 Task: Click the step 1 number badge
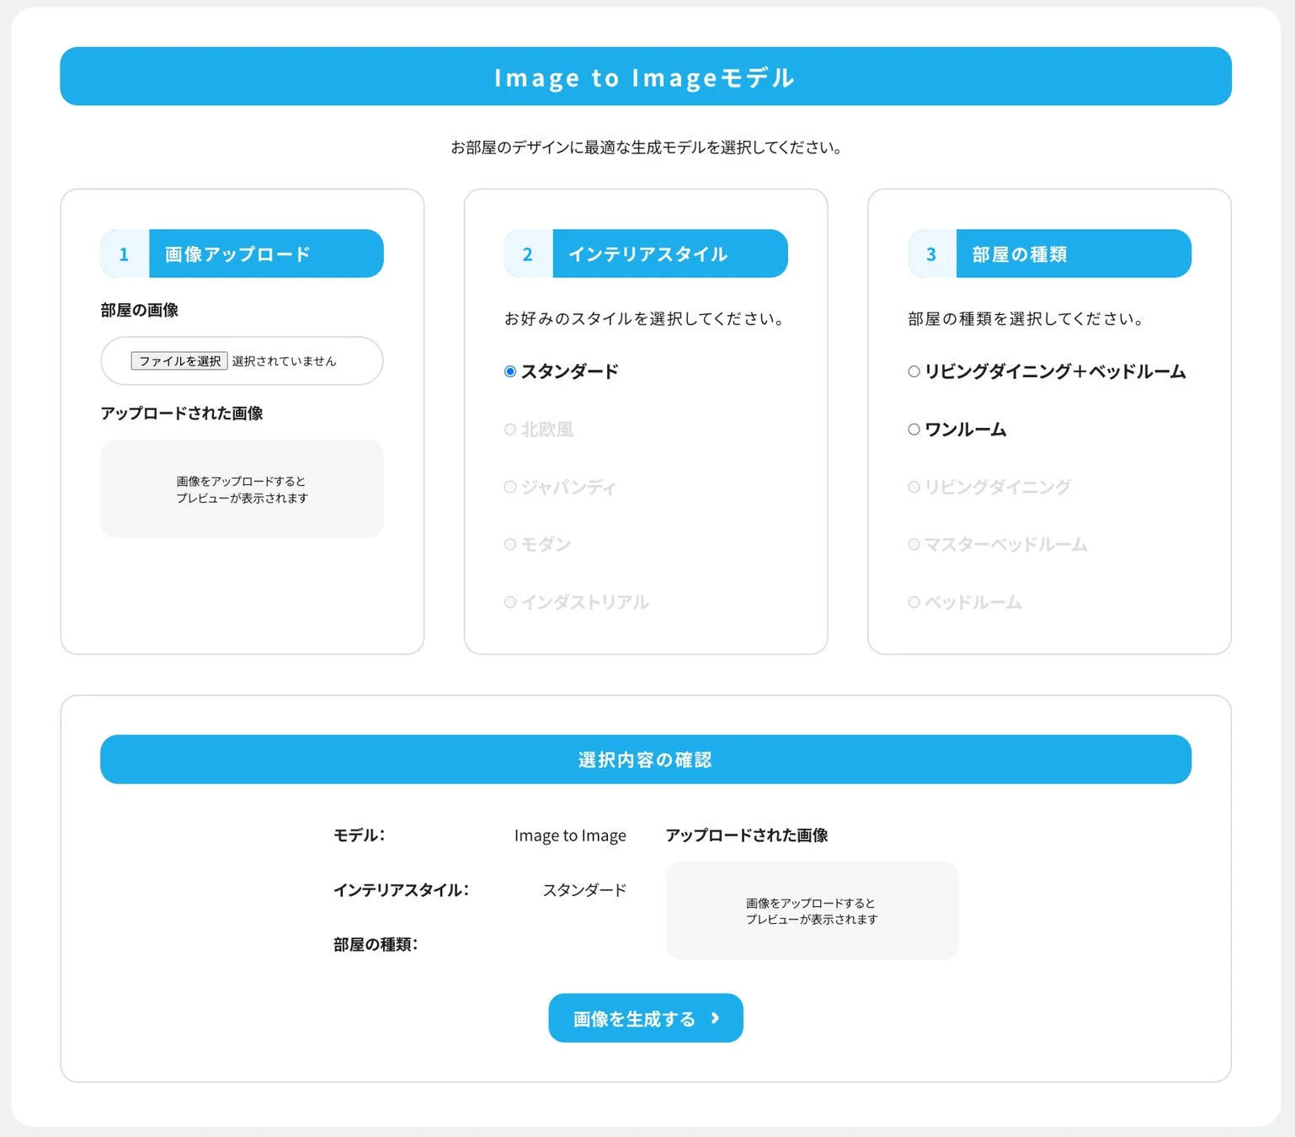123,254
